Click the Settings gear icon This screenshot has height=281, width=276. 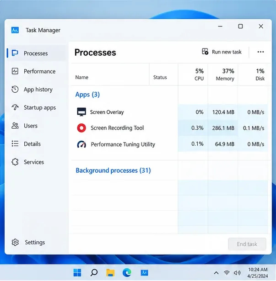point(15,242)
